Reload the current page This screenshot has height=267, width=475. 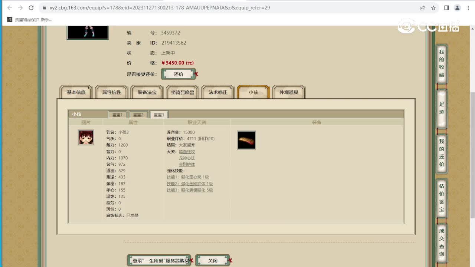point(31,7)
